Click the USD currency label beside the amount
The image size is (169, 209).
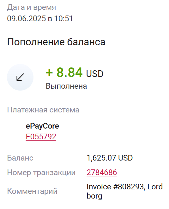[x=95, y=74]
